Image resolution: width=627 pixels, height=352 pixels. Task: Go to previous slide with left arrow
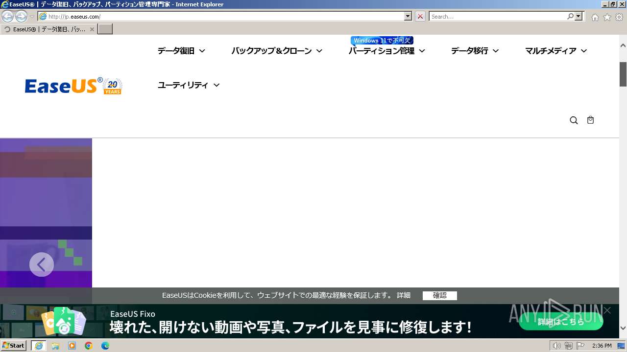coord(42,264)
